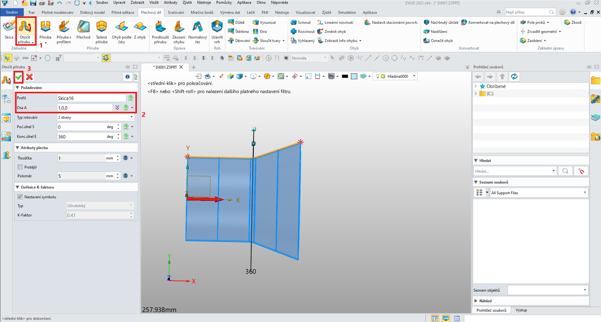Click Nastavit stacionární povrch
Viewport: 601px width, 322px height.
point(391,23)
